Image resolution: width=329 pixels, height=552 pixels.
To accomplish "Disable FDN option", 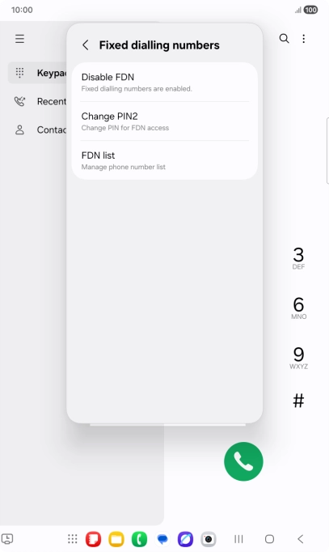I will (165, 83).
